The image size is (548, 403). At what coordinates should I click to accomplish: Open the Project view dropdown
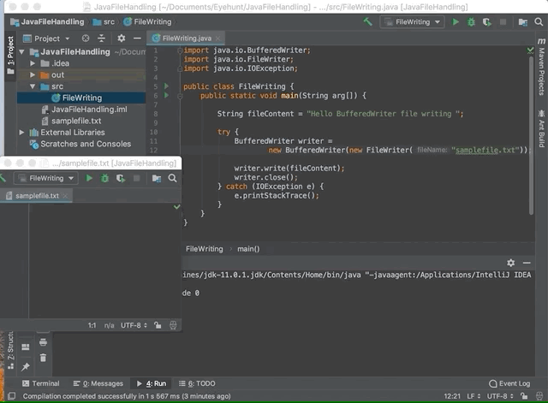[46, 39]
